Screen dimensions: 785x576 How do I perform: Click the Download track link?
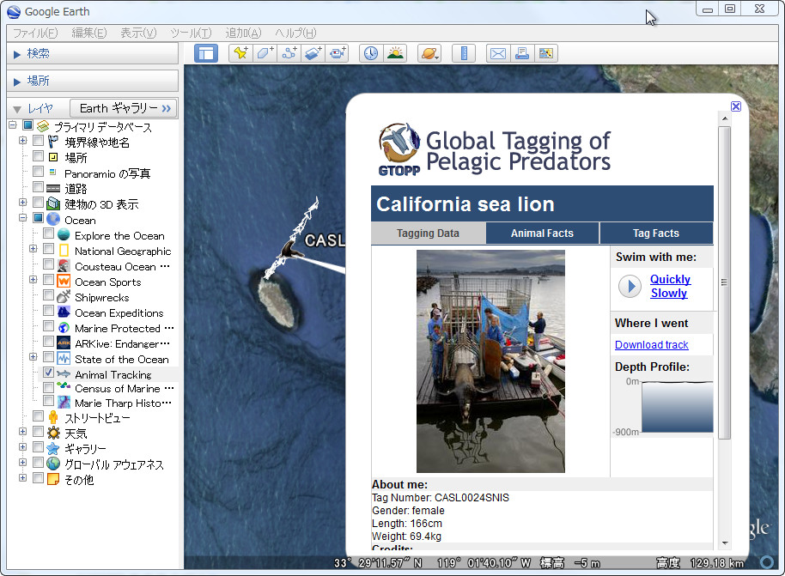(x=651, y=345)
